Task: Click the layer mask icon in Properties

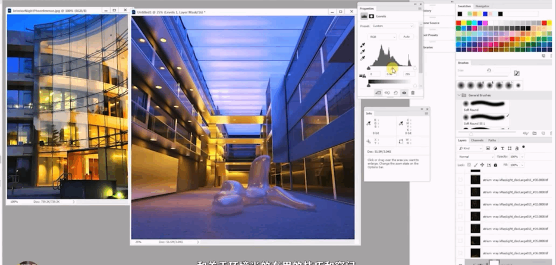Action: click(x=371, y=16)
